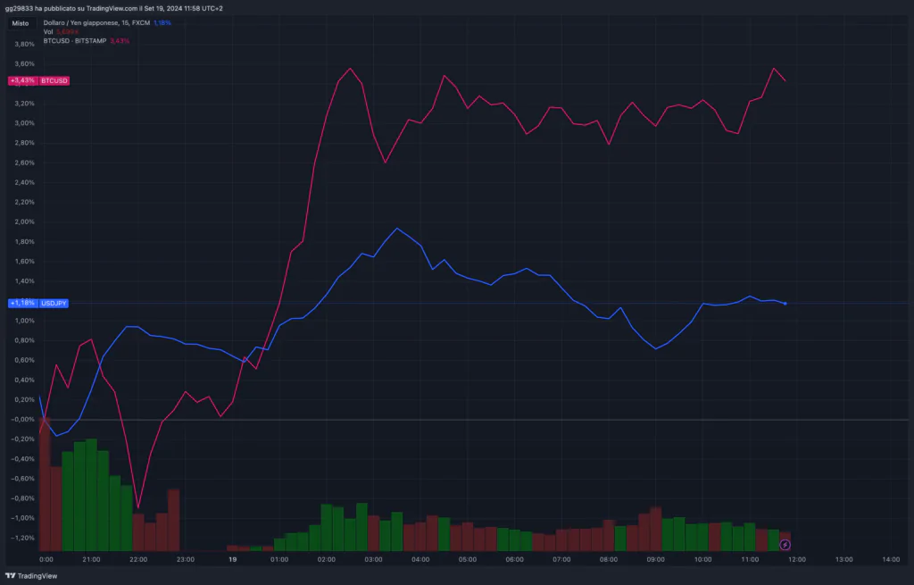Viewport: 914px width, 585px height.
Task: Expand the BTCUSD · BITSTAMP legend entry
Action: pyautogui.click(x=75, y=40)
